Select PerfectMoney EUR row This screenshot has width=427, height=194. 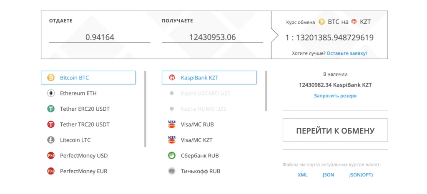pyautogui.click(x=88, y=172)
